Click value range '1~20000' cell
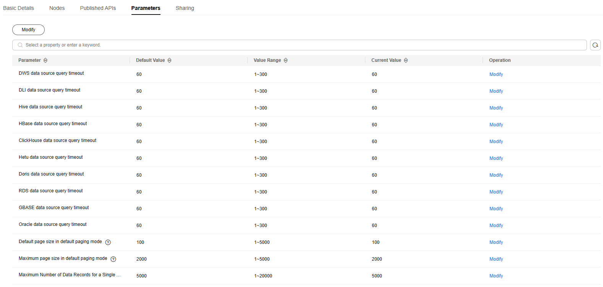The image size is (603, 287). tap(263, 276)
